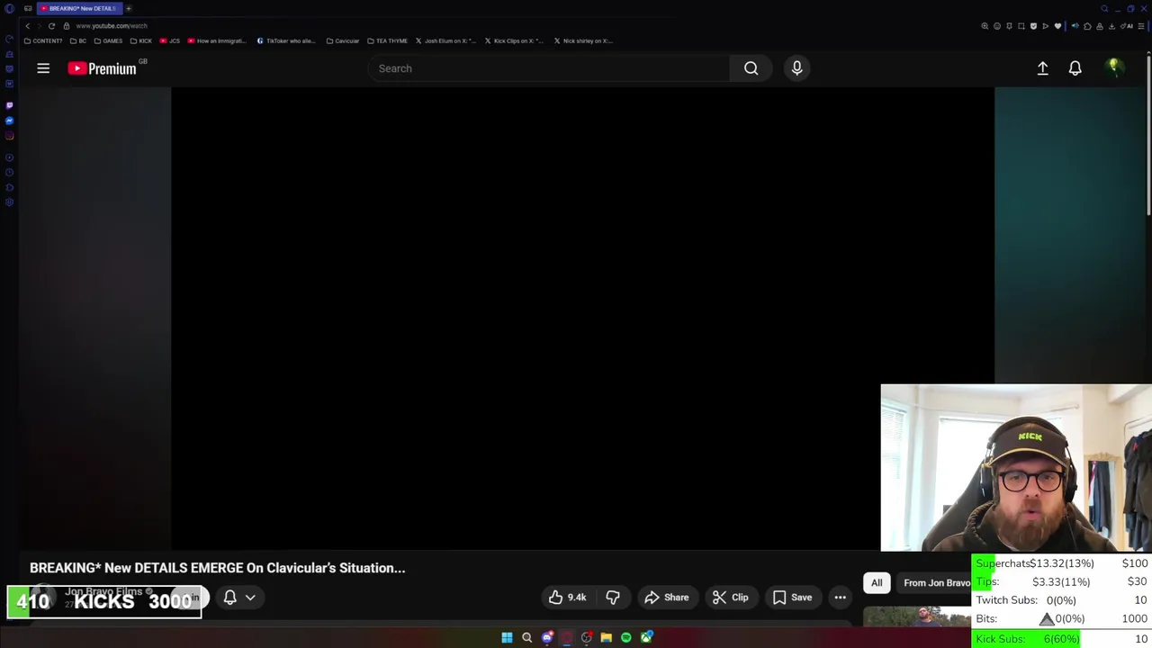
Task: Start voice search with microphone icon
Action: point(796,68)
